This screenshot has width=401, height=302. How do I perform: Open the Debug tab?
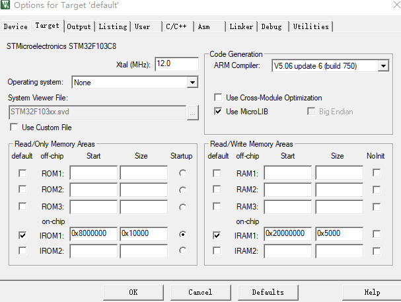[273, 26]
